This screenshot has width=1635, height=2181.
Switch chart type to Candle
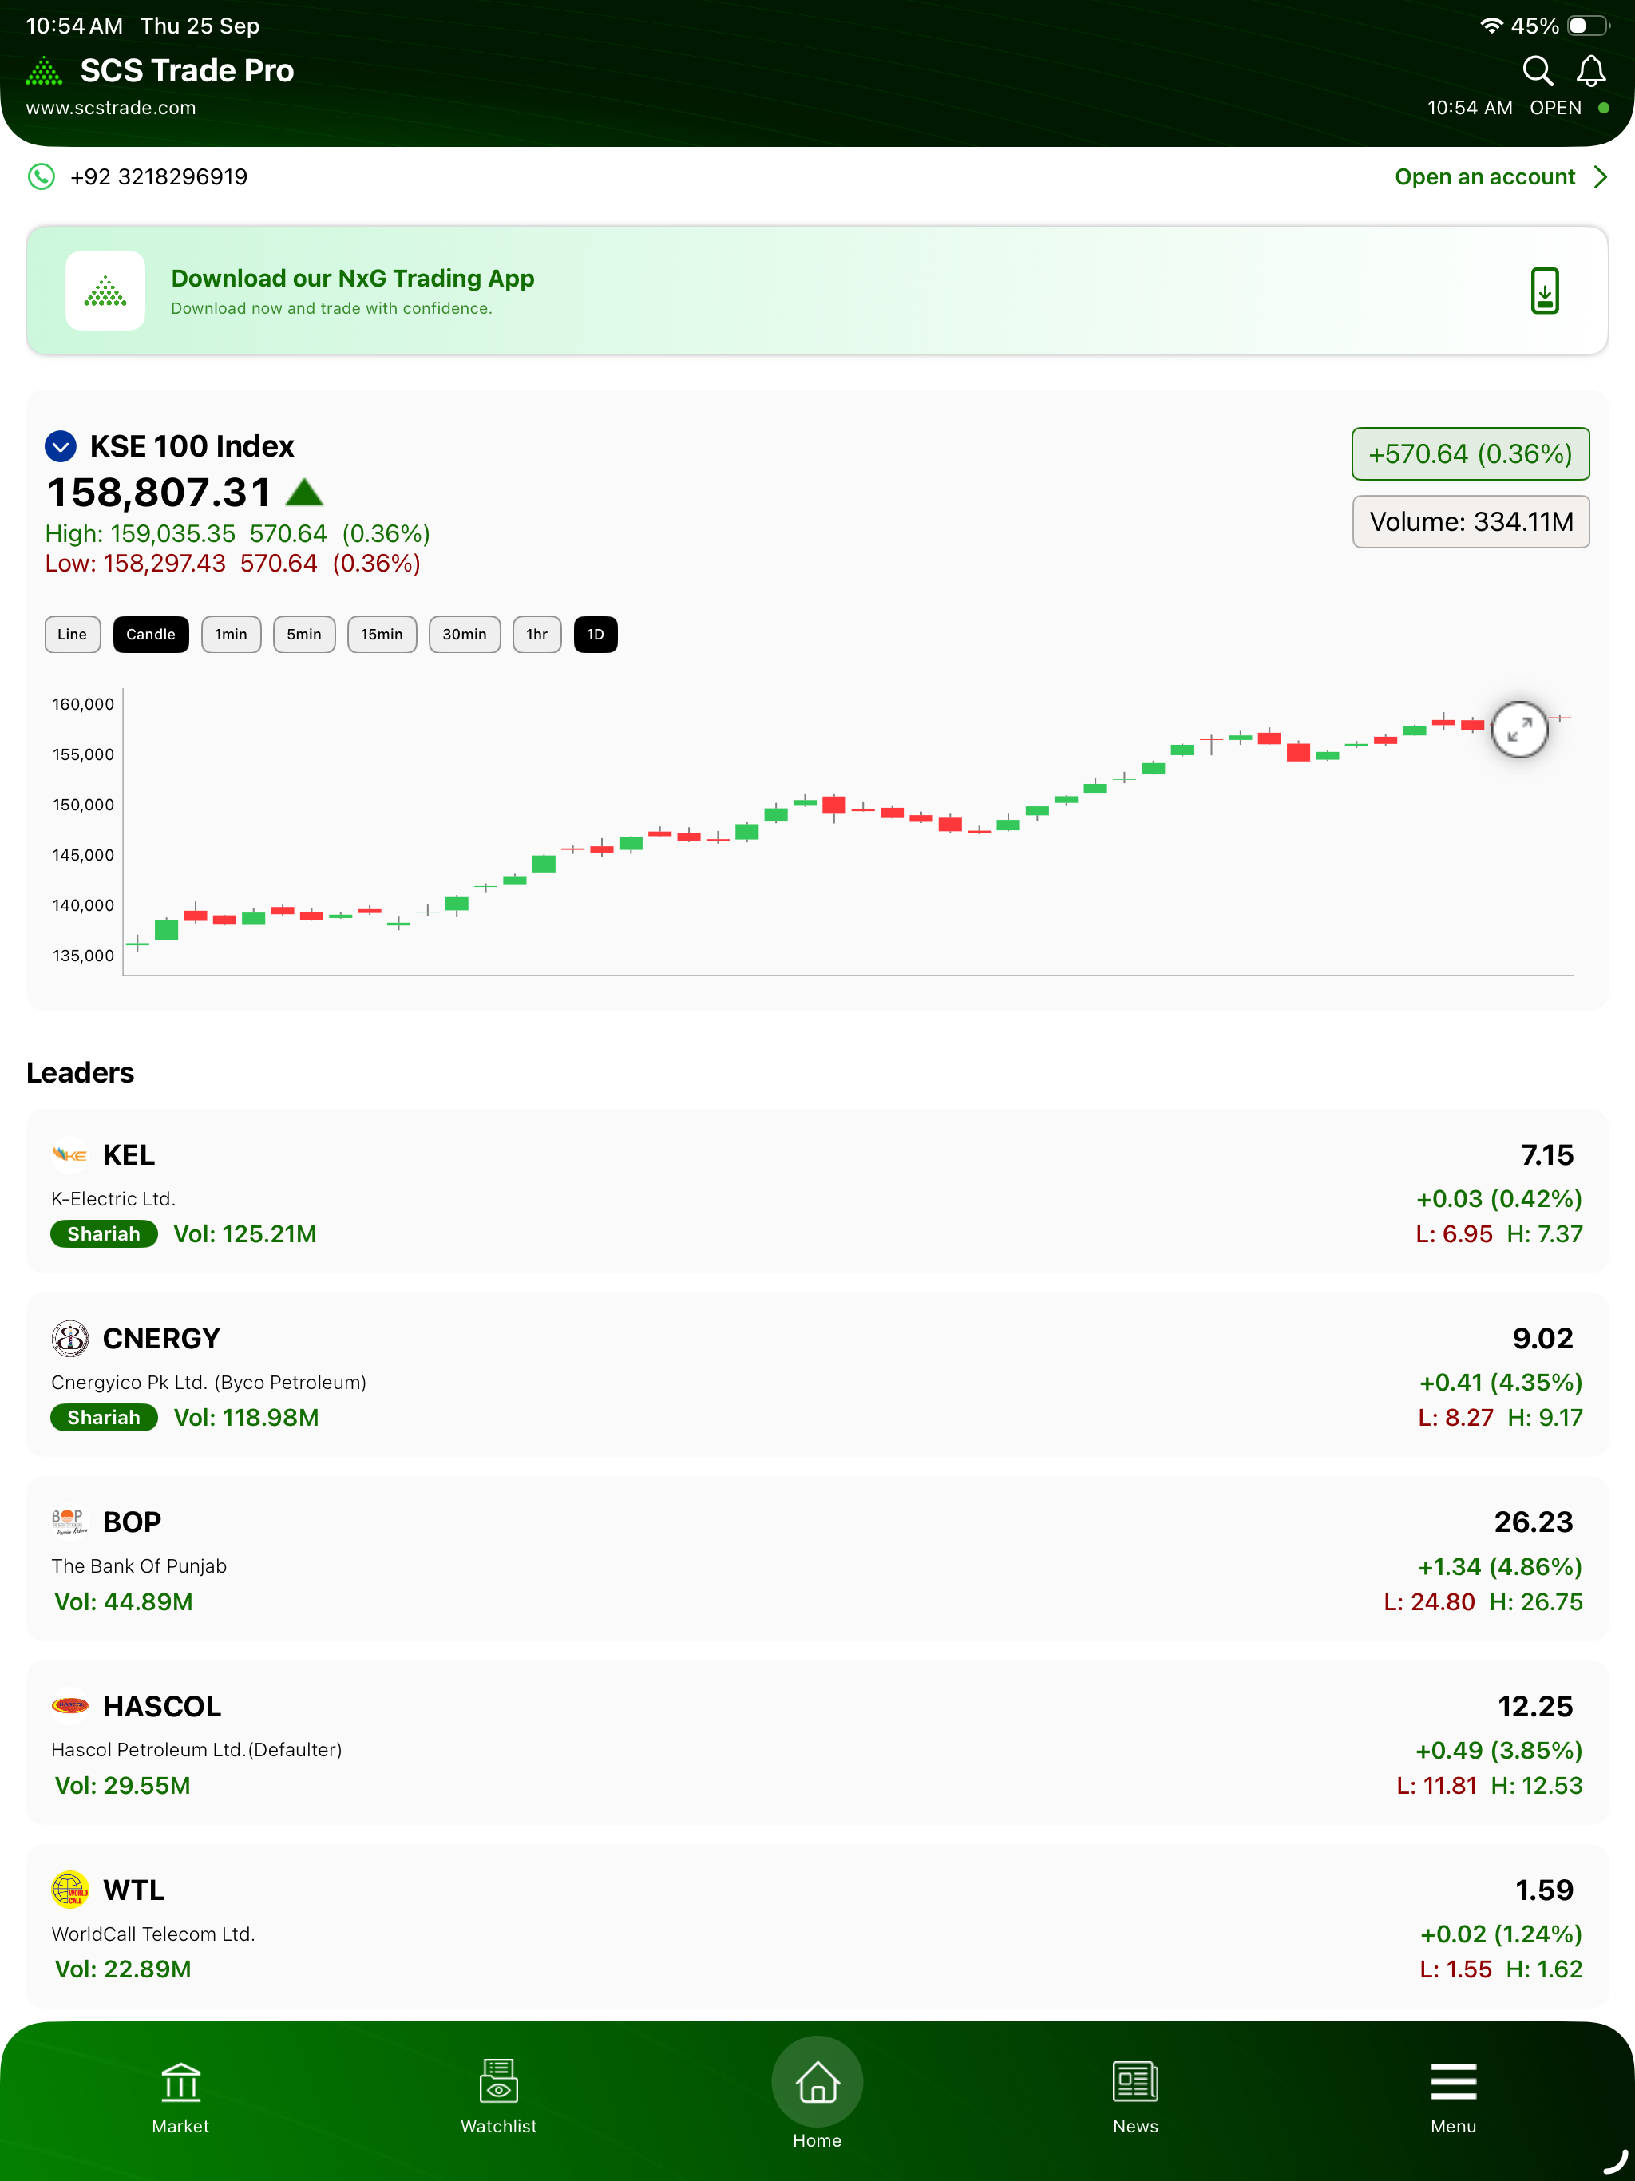pyautogui.click(x=151, y=634)
